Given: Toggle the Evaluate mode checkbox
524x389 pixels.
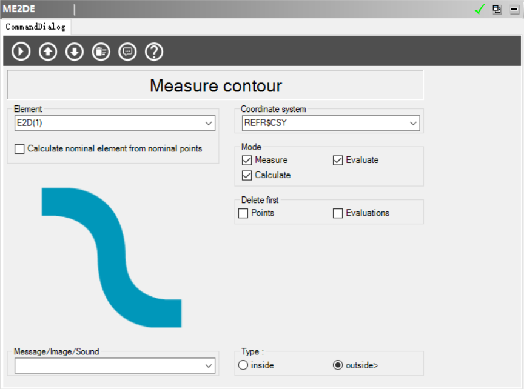Looking at the screenshot, I should (x=338, y=161).
